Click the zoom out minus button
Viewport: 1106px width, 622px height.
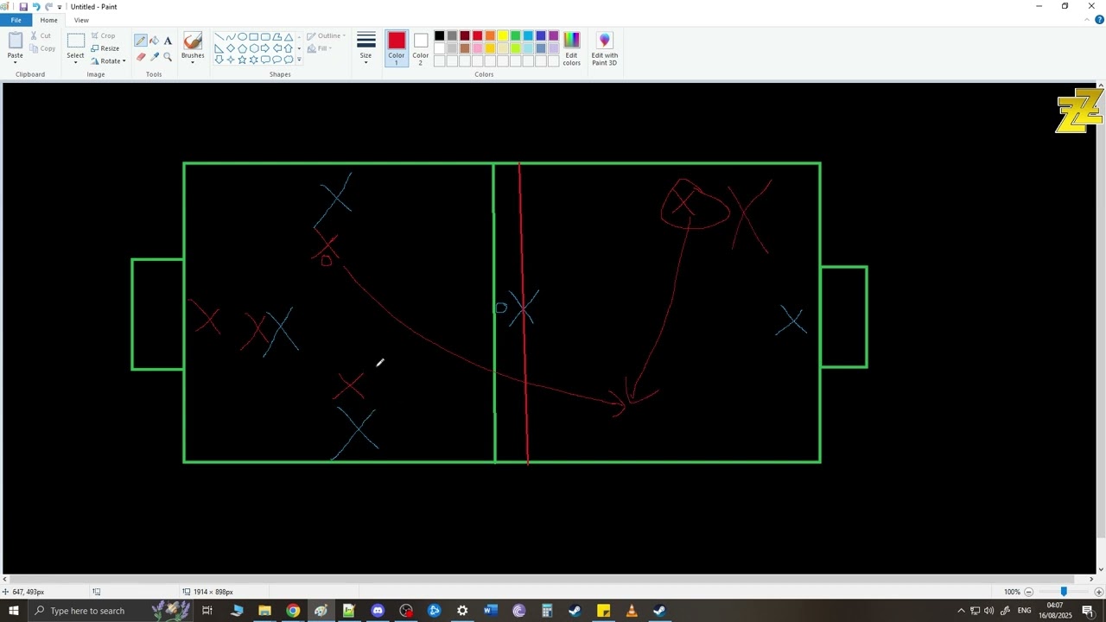1028,592
